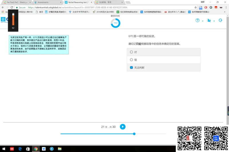229x152 pixels.
Task: Click the black glasses extension icon
Action: pos(221,7)
